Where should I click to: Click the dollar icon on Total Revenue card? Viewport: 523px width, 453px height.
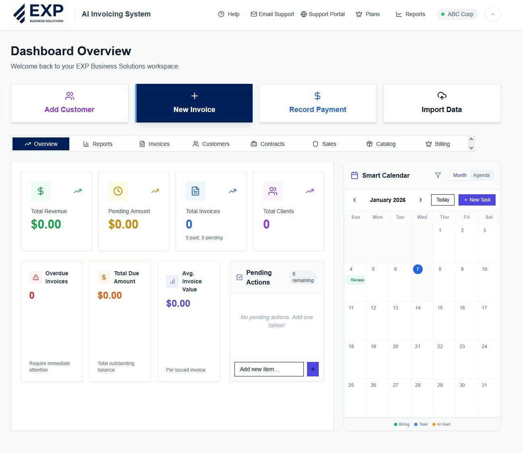coord(40,191)
